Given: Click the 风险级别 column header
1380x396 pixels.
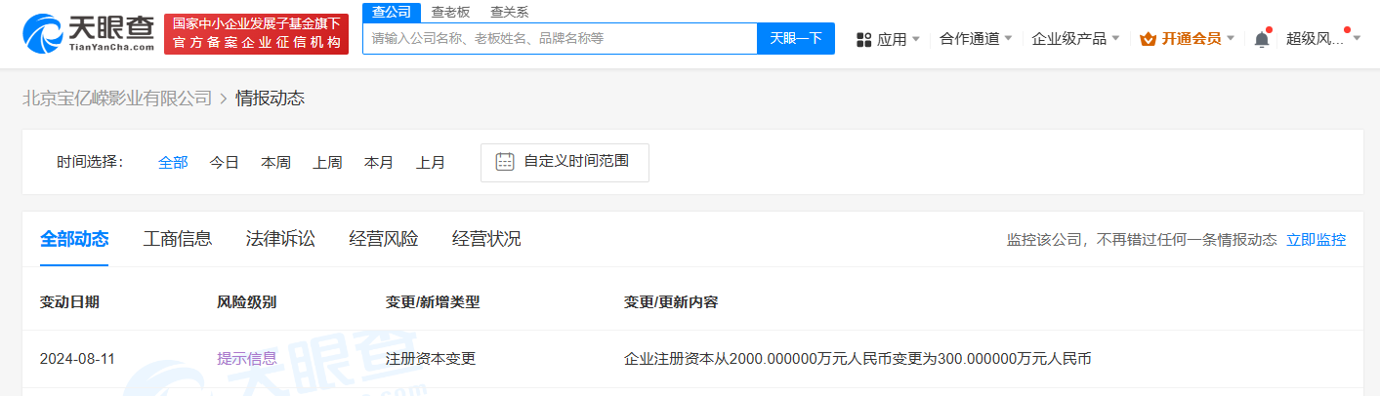Looking at the screenshot, I should (x=246, y=302).
